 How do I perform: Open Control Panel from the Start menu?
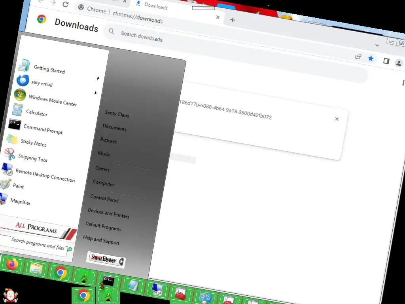point(104,198)
